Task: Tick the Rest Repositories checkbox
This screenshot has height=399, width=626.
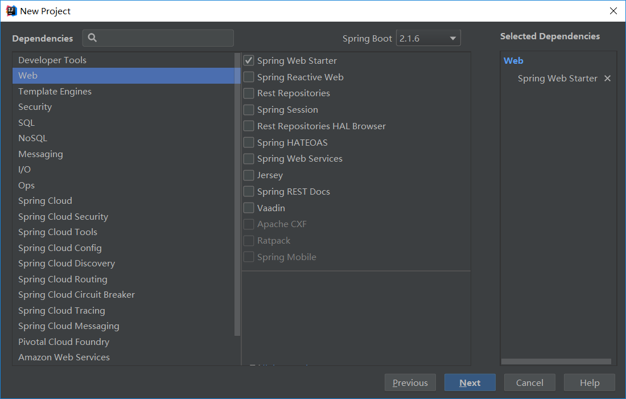Action: (x=249, y=93)
